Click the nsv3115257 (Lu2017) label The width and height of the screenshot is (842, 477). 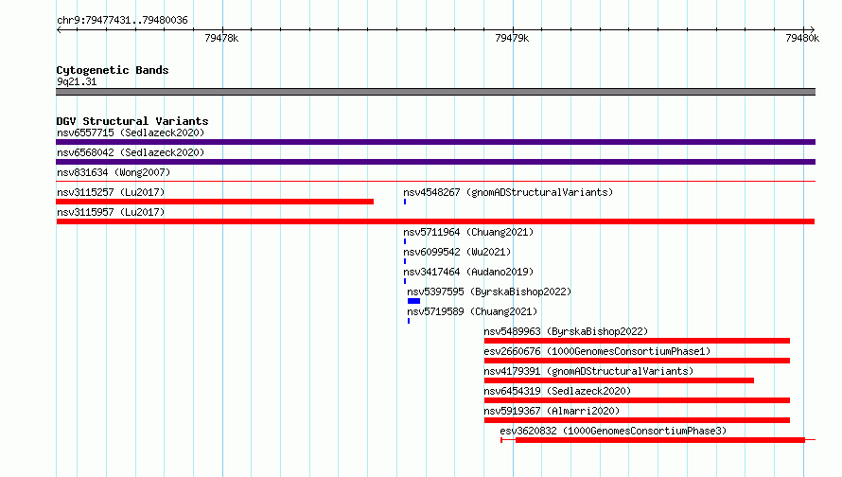[x=111, y=192]
